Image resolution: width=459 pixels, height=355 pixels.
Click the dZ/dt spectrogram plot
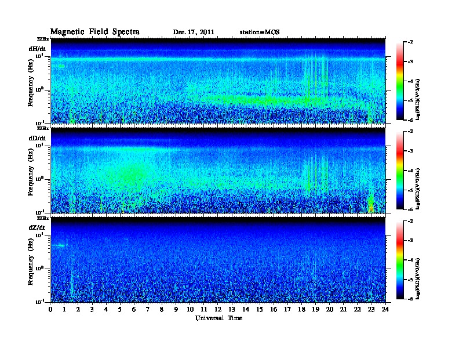pyautogui.click(x=218, y=260)
